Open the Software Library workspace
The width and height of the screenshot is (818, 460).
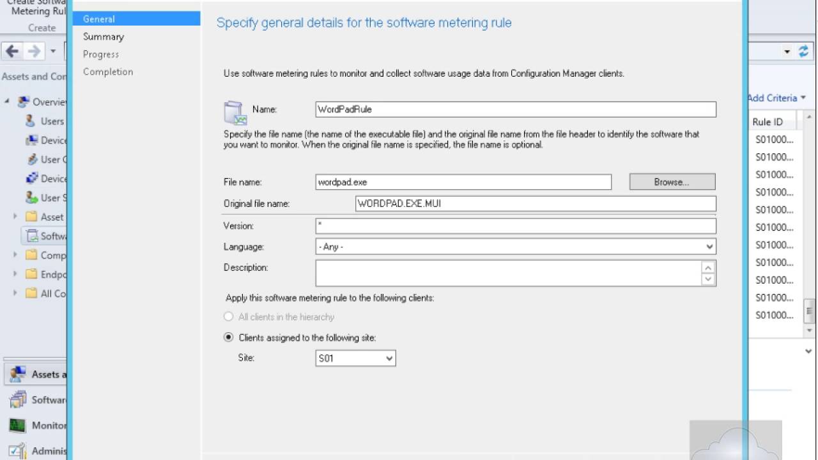pos(35,400)
